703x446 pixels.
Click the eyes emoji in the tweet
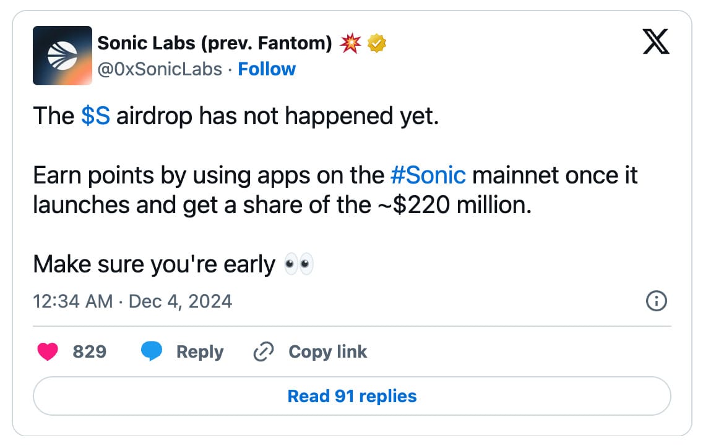[298, 265]
